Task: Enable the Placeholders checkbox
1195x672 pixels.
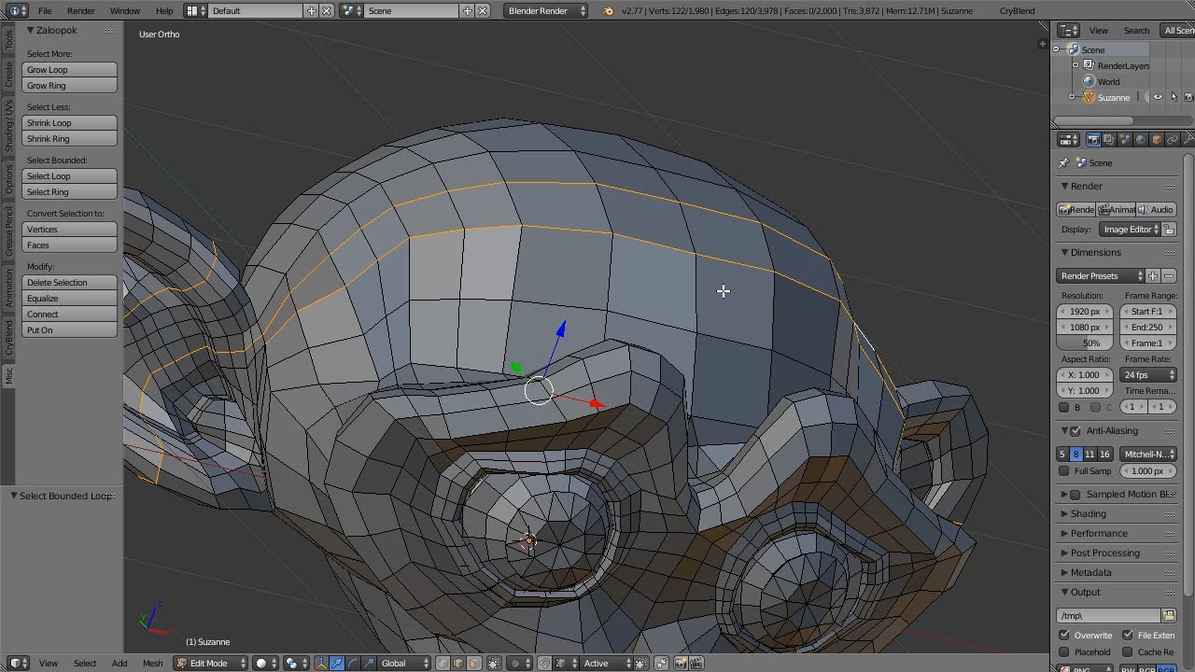Action: (x=1064, y=652)
